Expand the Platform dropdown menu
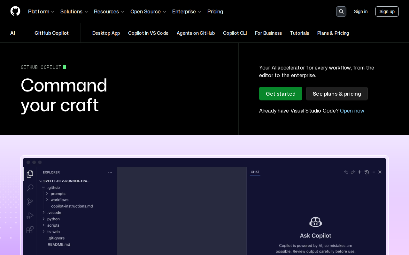 [41, 11]
